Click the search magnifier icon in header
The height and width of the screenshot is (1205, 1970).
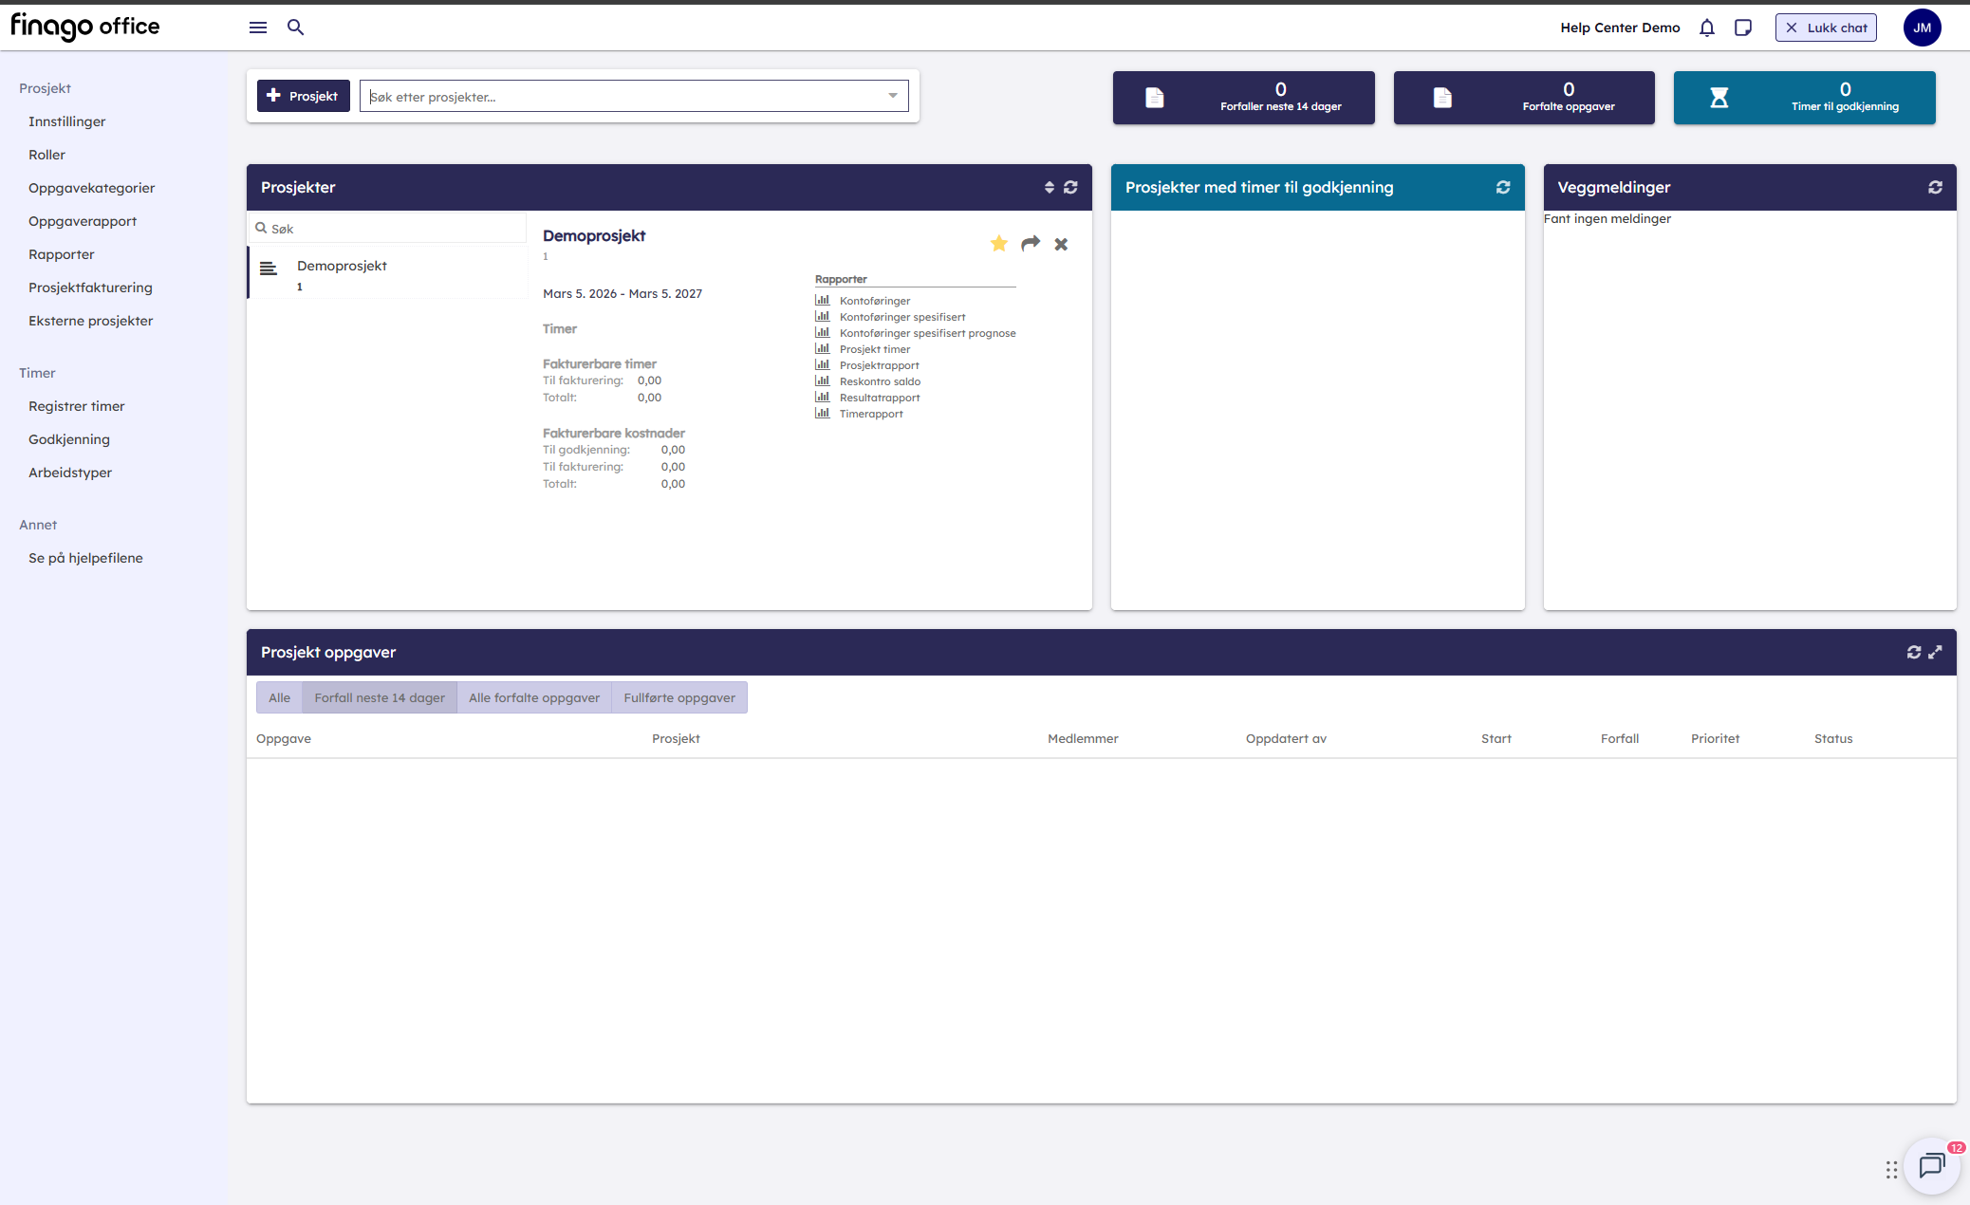tap(296, 28)
